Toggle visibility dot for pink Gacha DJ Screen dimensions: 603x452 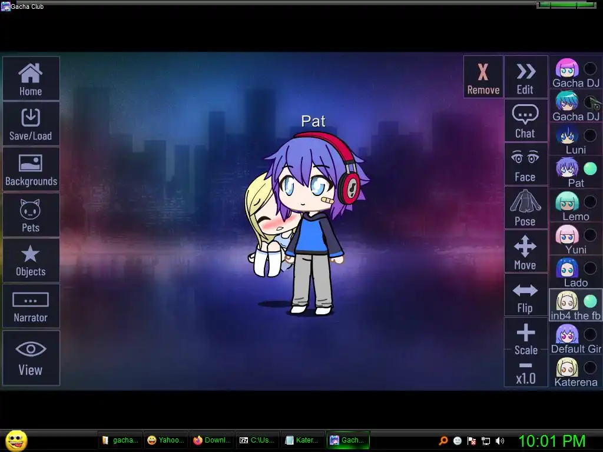(590, 68)
